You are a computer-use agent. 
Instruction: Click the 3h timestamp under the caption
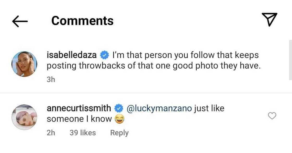51,79
